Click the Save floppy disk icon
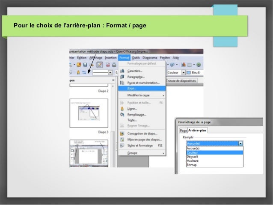The height and width of the screenshot is (205, 273). pyautogui.click(x=85, y=65)
